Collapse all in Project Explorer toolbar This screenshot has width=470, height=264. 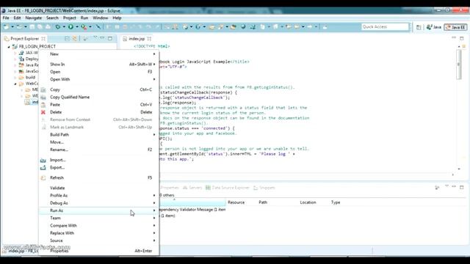point(67,39)
